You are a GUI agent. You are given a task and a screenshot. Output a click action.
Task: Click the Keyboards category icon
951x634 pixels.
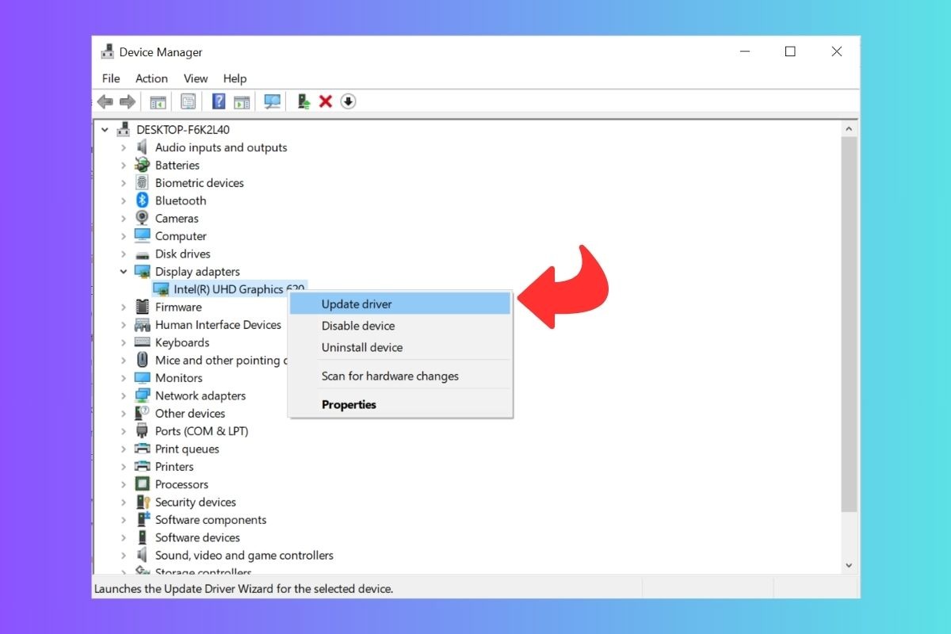(143, 342)
